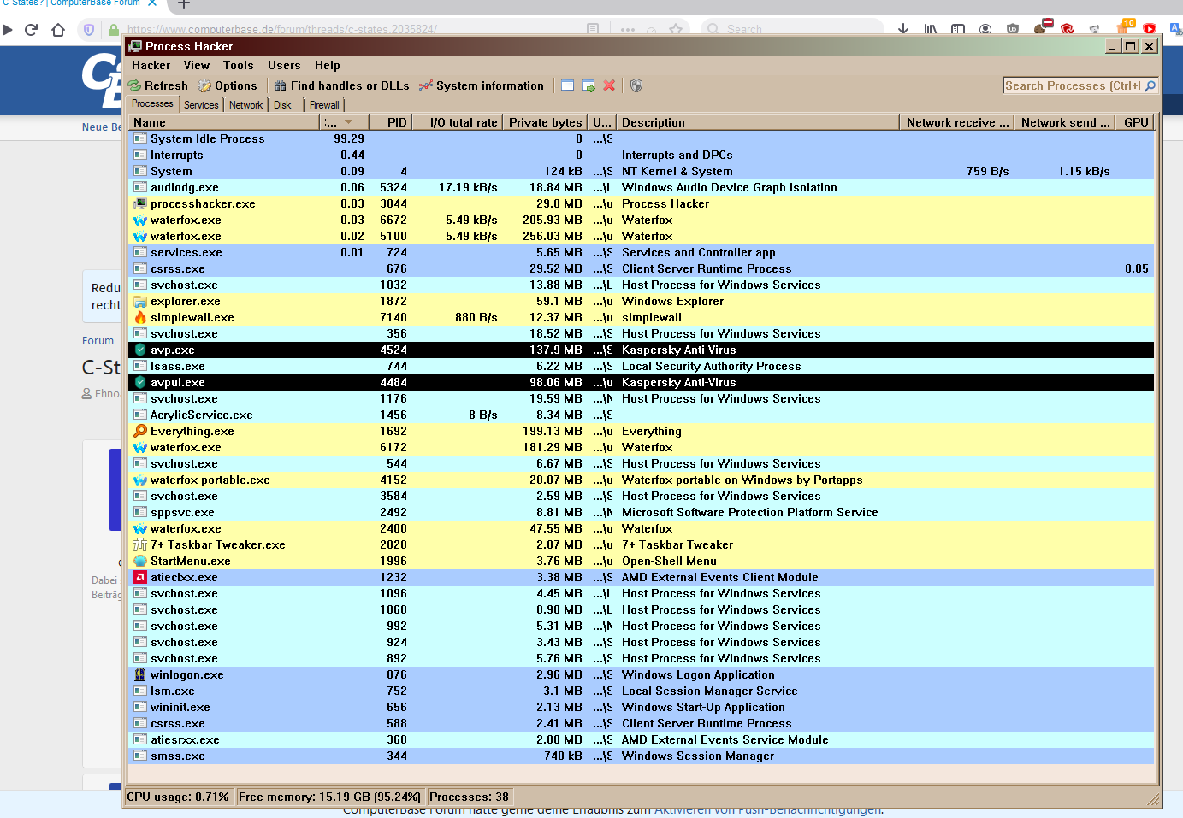Click the Refresh toolbar button

158,85
